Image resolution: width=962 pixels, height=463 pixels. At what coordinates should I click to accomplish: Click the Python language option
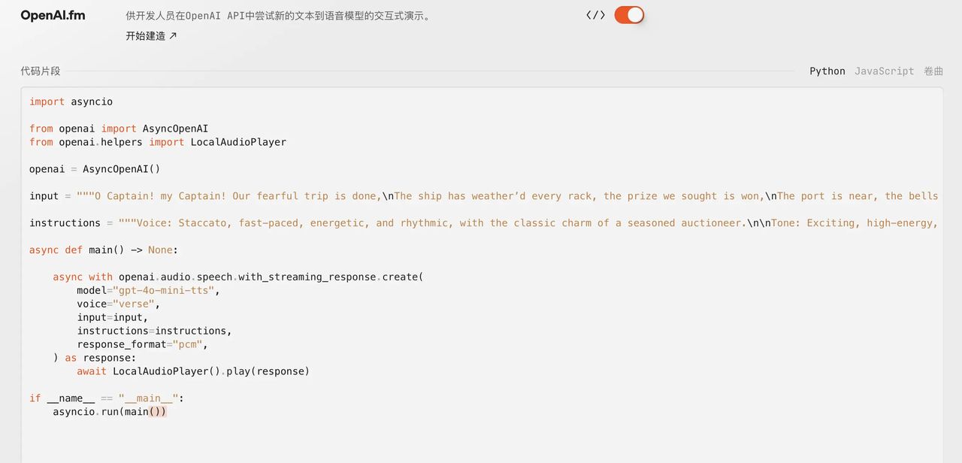click(827, 71)
